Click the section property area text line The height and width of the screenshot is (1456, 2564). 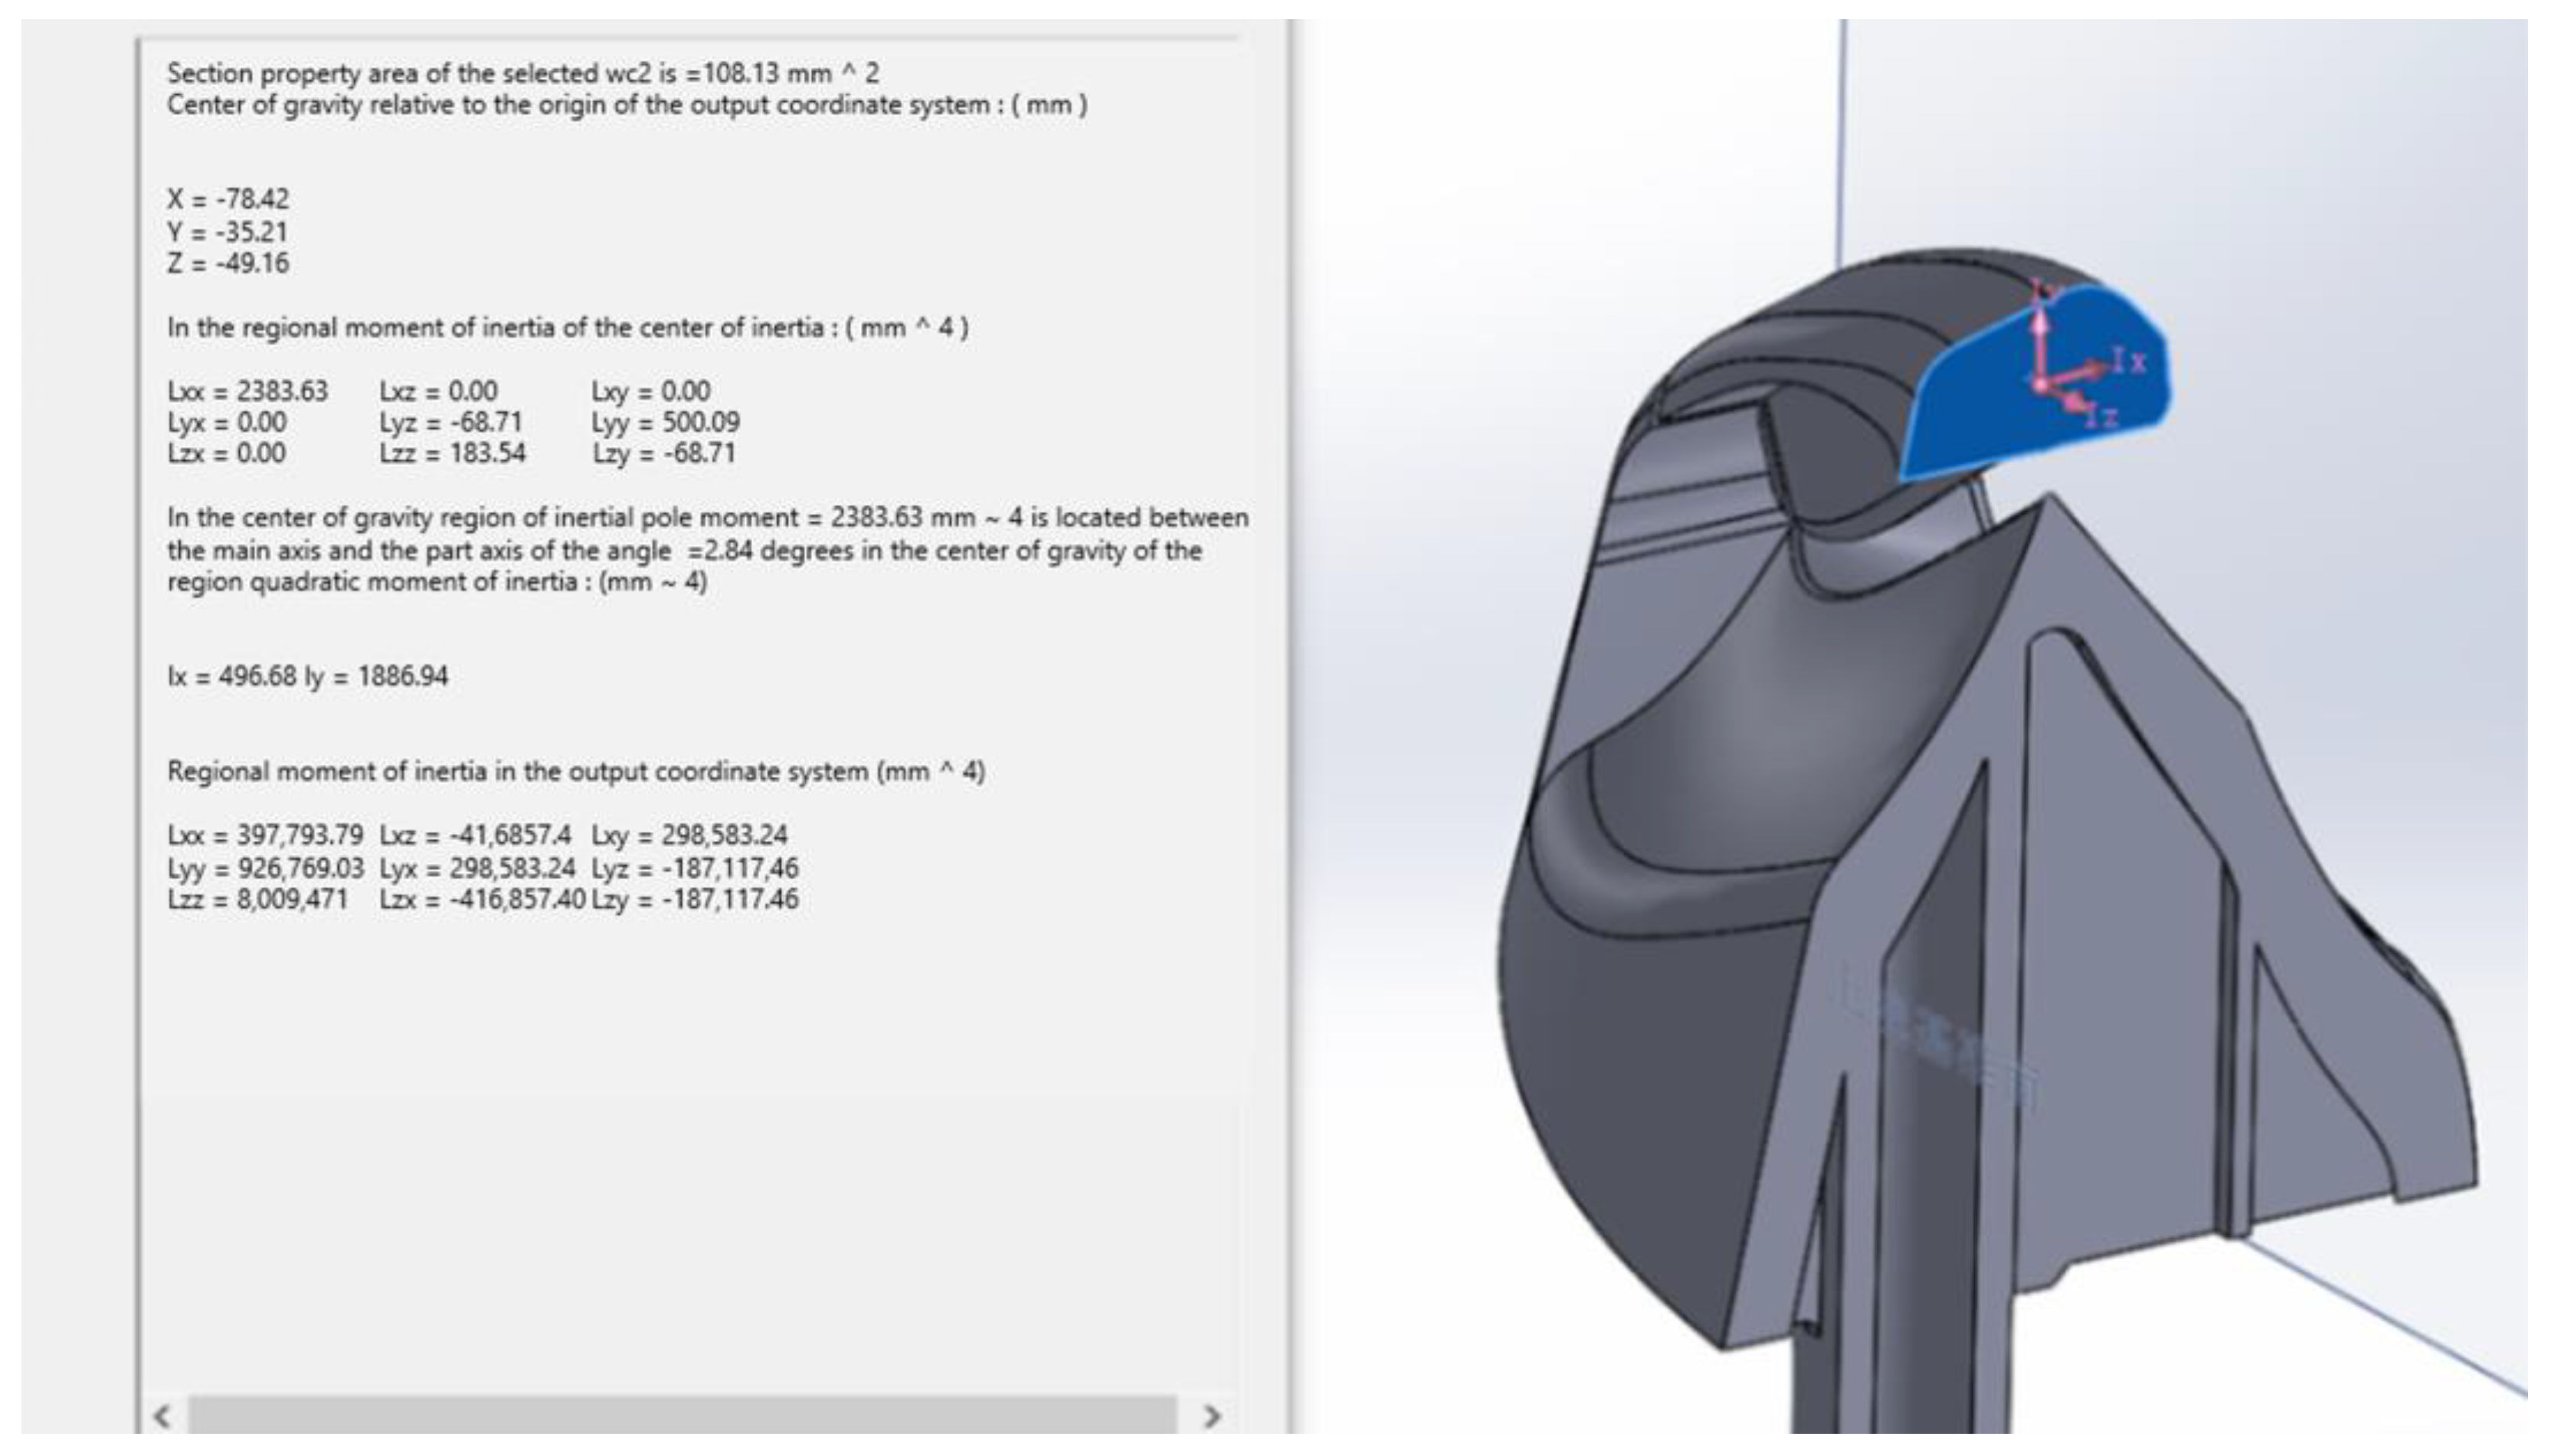[x=522, y=73]
